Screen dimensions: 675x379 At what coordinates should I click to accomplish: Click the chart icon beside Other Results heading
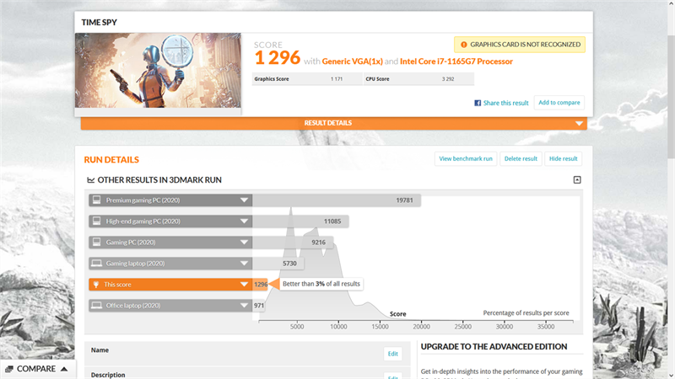(x=91, y=180)
